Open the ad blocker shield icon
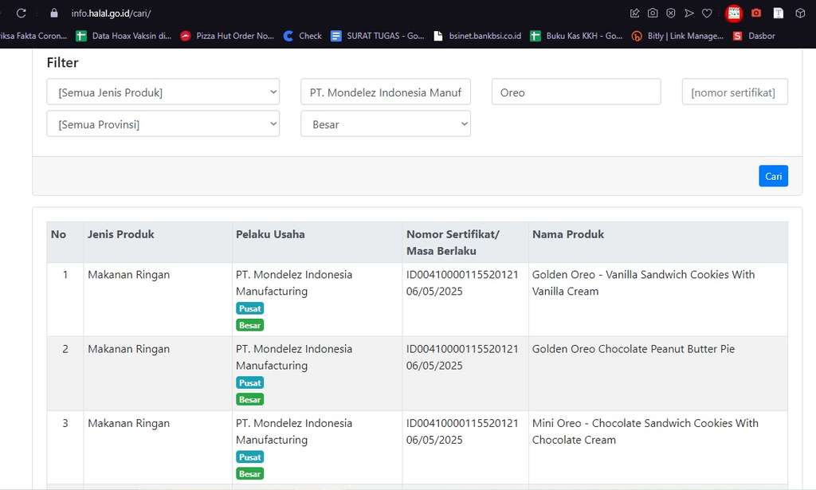Screen dimensions: 816x490 tap(671, 14)
